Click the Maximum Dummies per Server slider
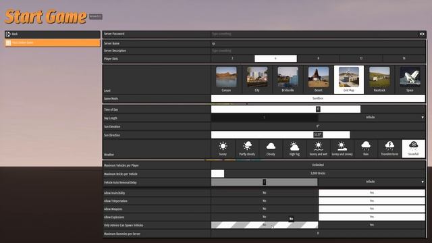Image resolution: width=432 pixels, height=243 pixels. click(x=318, y=234)
